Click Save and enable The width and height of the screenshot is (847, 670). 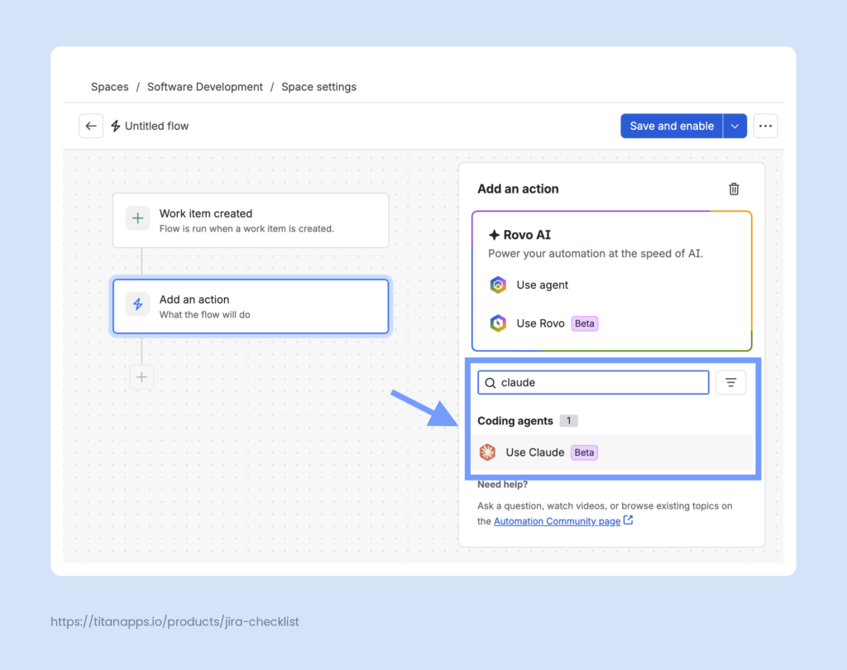click(x=672, y=126)
